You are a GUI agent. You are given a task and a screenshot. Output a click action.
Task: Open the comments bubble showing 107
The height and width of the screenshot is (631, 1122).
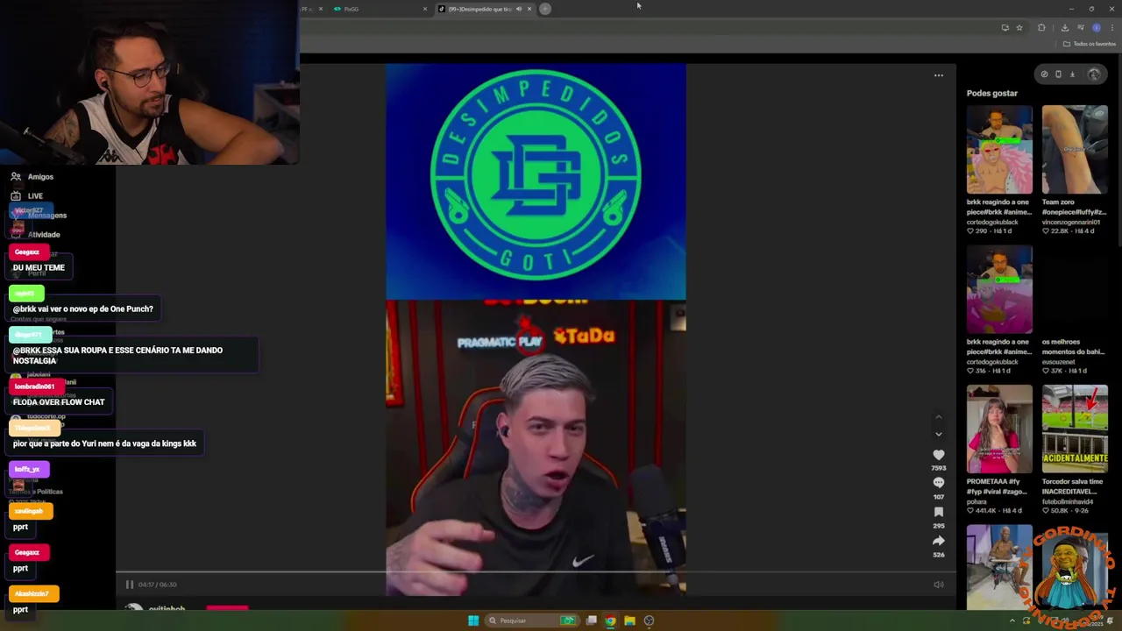point(938,483)
